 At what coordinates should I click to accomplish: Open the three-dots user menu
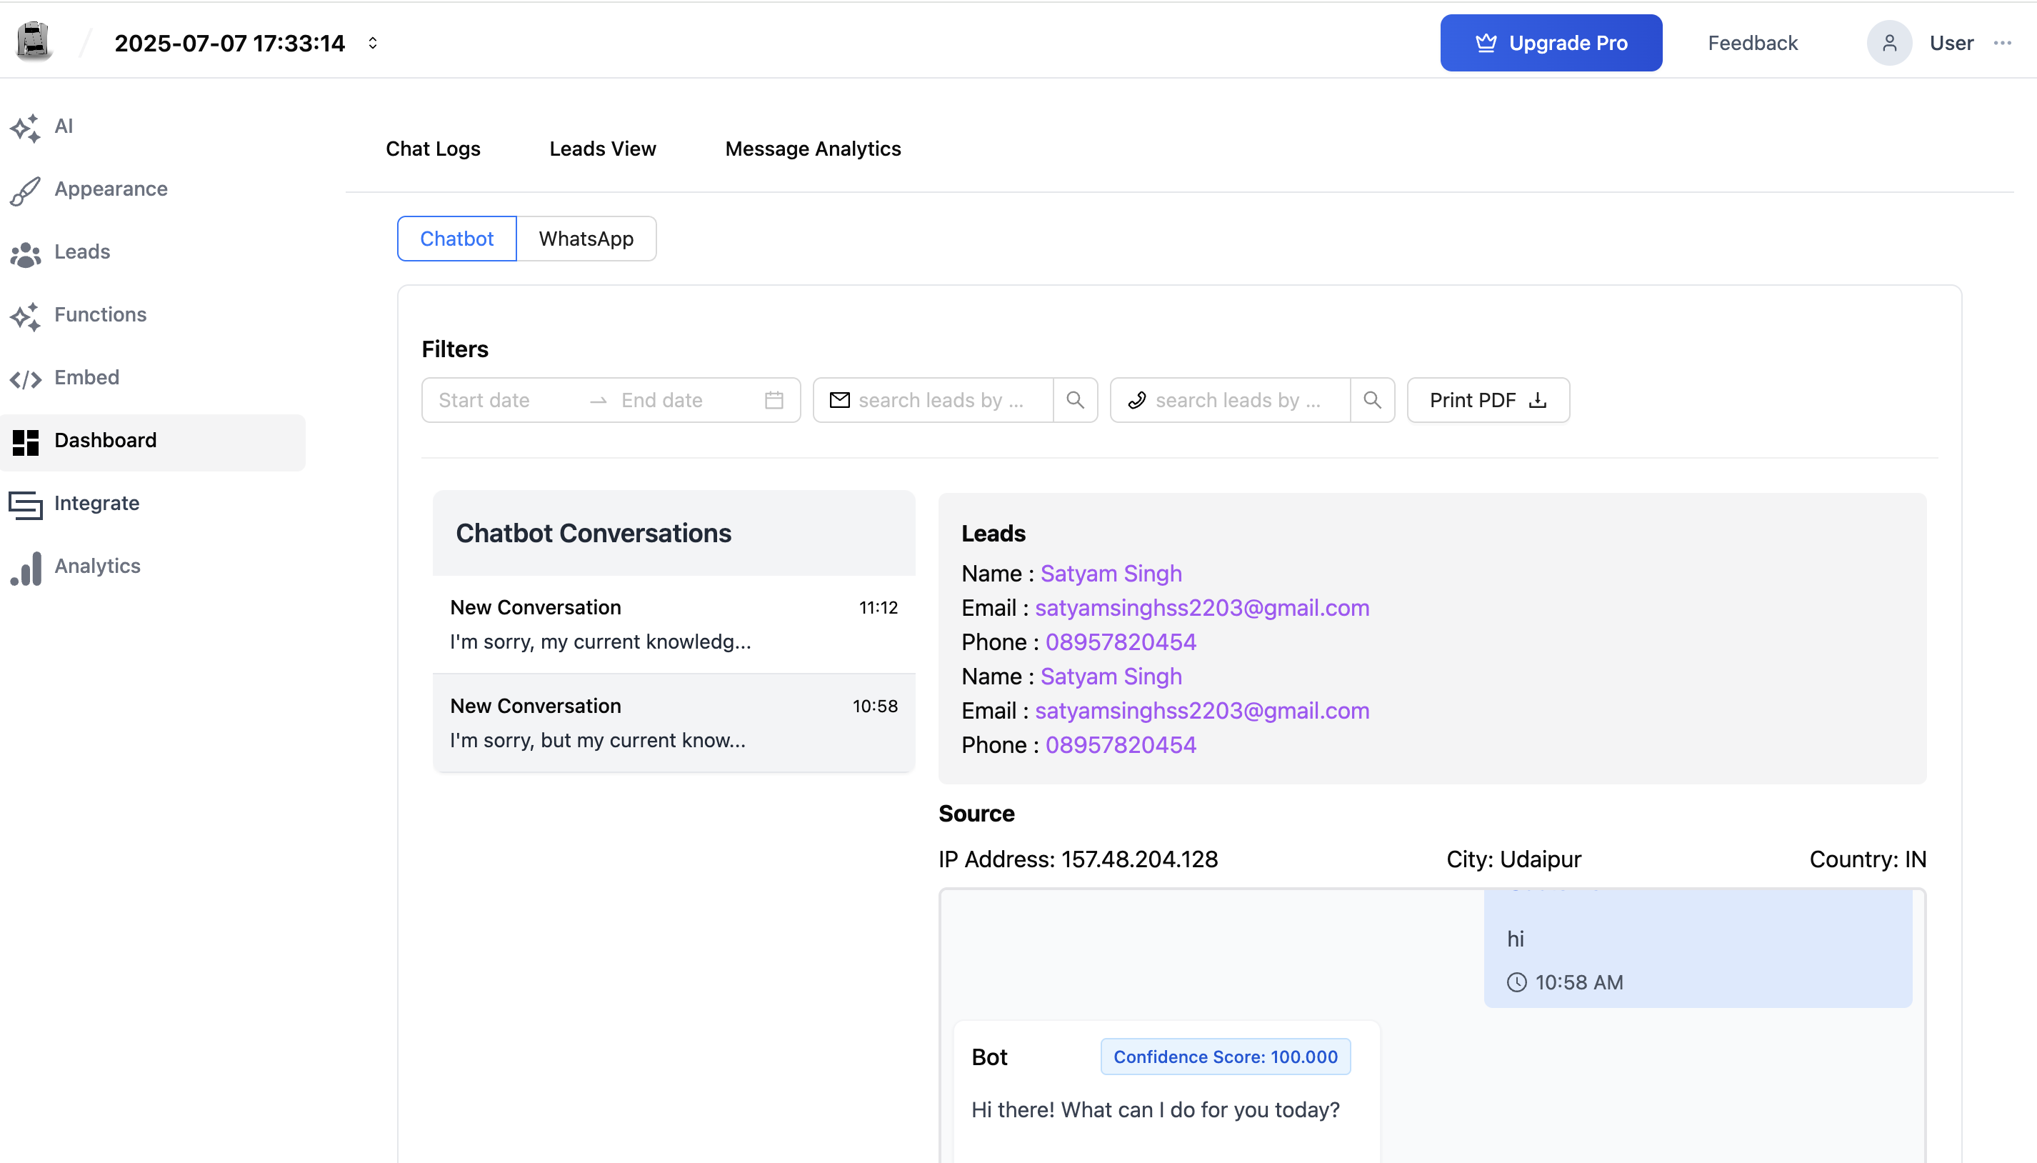tap(2002, 43)
